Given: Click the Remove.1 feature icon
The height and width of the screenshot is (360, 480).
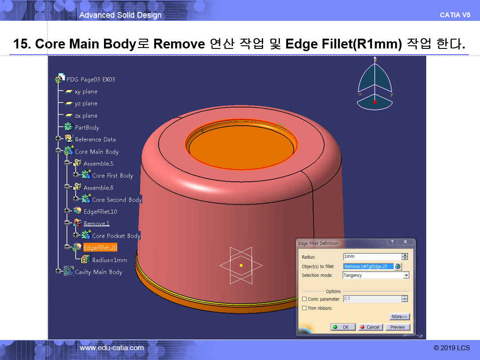Looking at the screenshot, I should point(77,223).
